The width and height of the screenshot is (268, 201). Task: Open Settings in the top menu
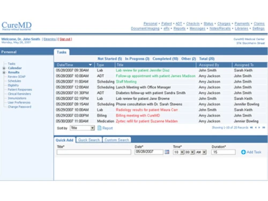click(x=258, y=28)
